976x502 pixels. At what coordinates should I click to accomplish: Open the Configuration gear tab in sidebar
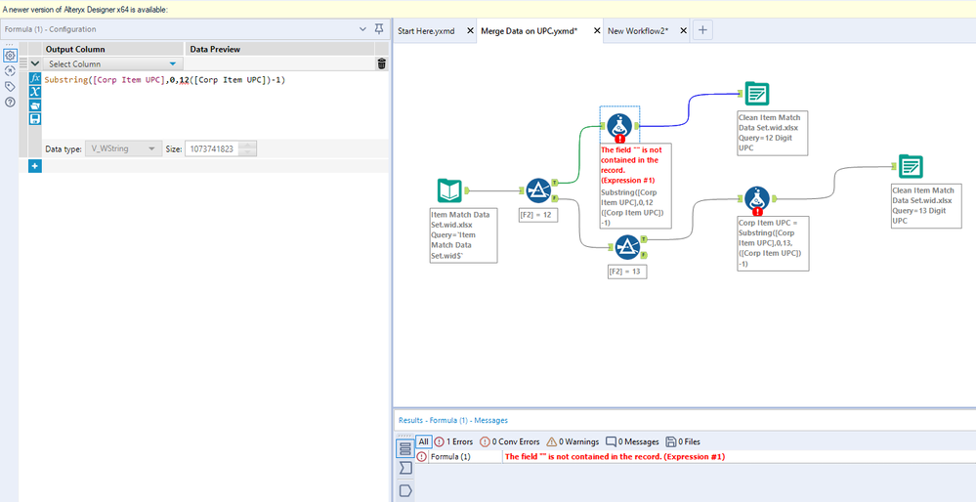(x=11, y=56)
